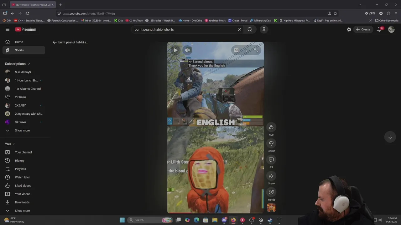The width and height of the screenshot is (401, 225).
Task: Toggle the browser VPN button
Action: 370,13
